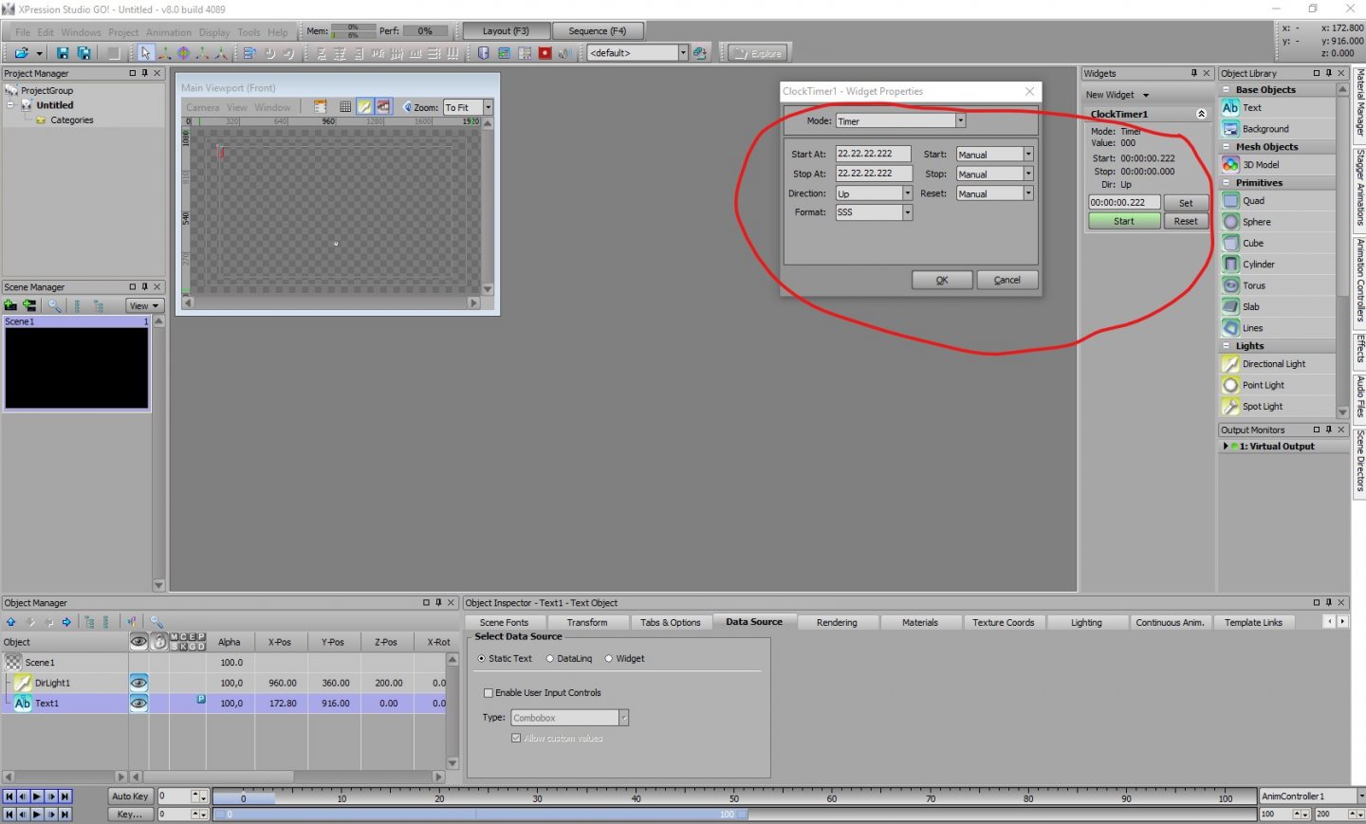Open the default layout dropdown in toolbar
Screen dimensions: 1366x824
(x=682, y=53)
